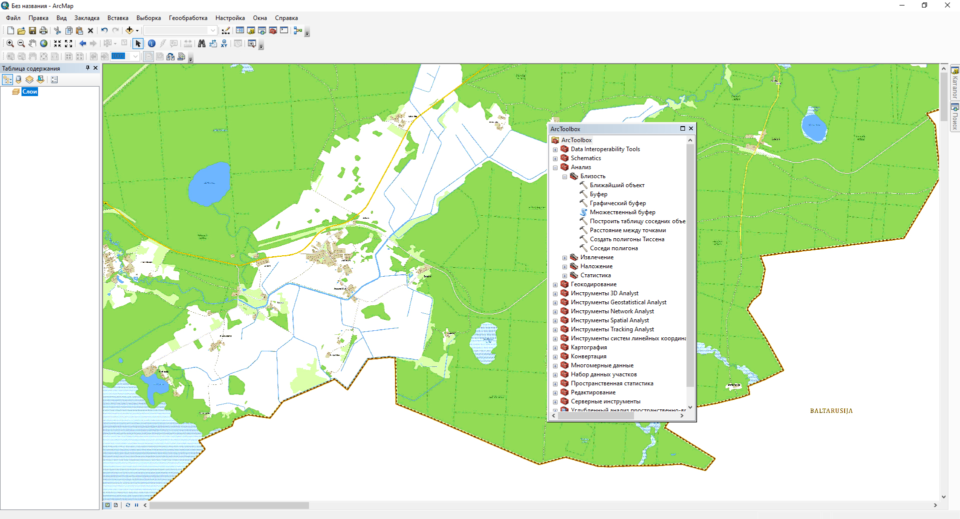
Task: Select the Pan hand tool
Action: [x=32, y=44]
